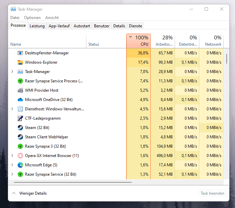Screen dimensions: 235x208
Task: Click the Diensthost gear icon
Action: (x=20, y=109)
